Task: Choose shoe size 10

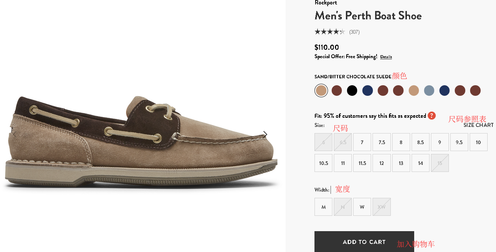Action: pos(478,142)
